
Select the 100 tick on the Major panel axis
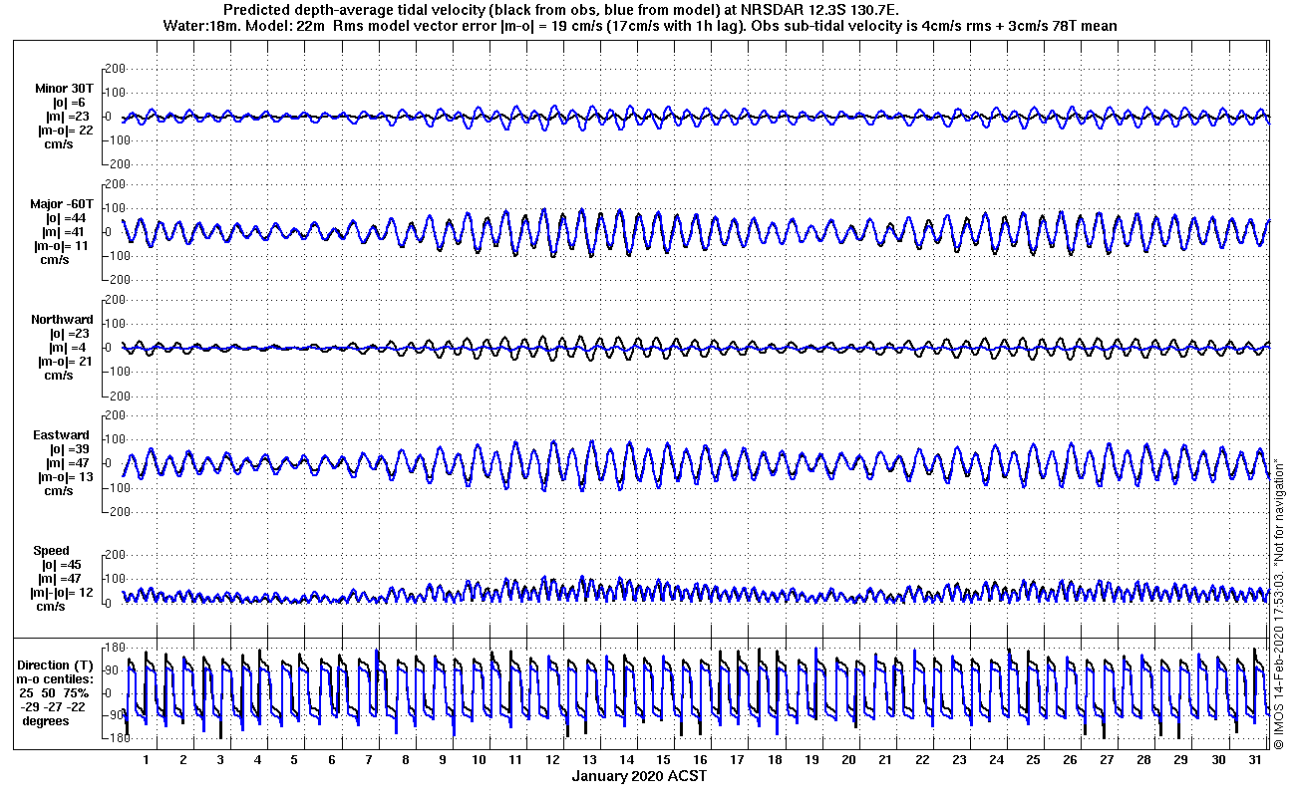coord(114,208)
